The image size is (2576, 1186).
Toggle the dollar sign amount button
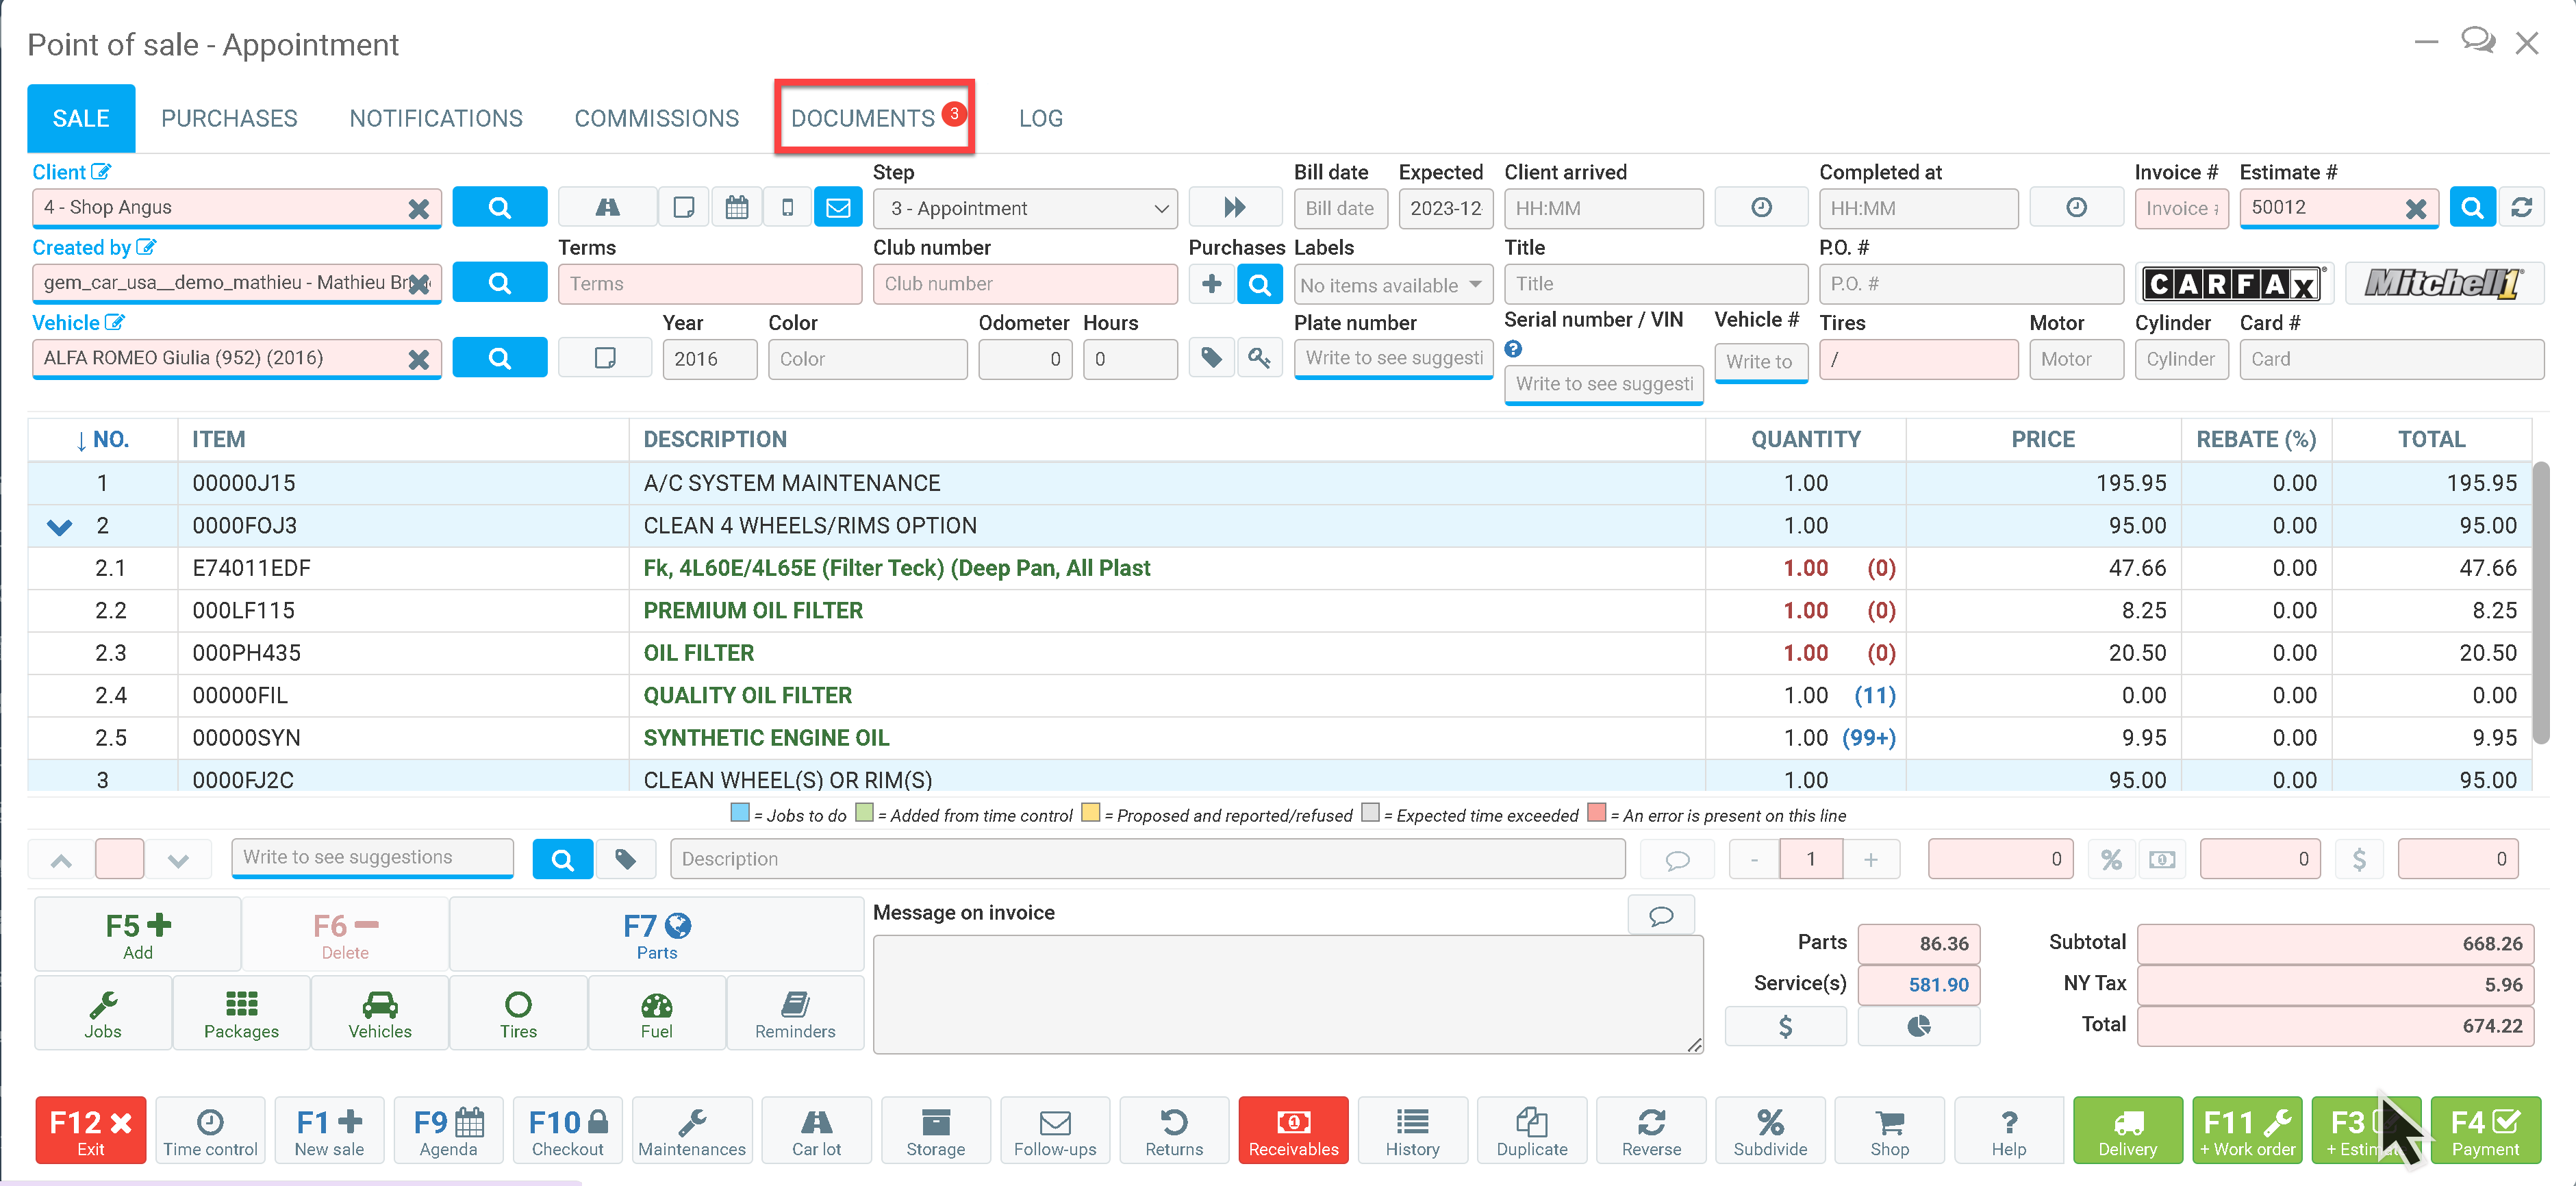click(x=2358, y=859)
